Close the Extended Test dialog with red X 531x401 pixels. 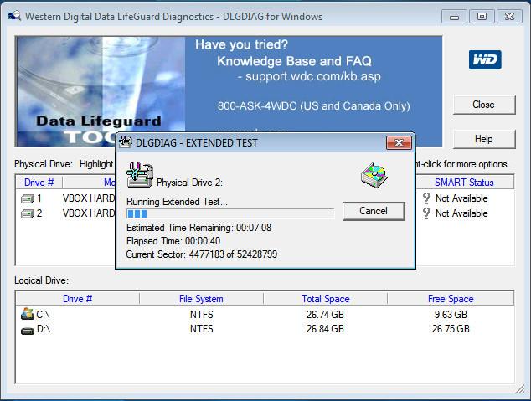tap(399, 142)
